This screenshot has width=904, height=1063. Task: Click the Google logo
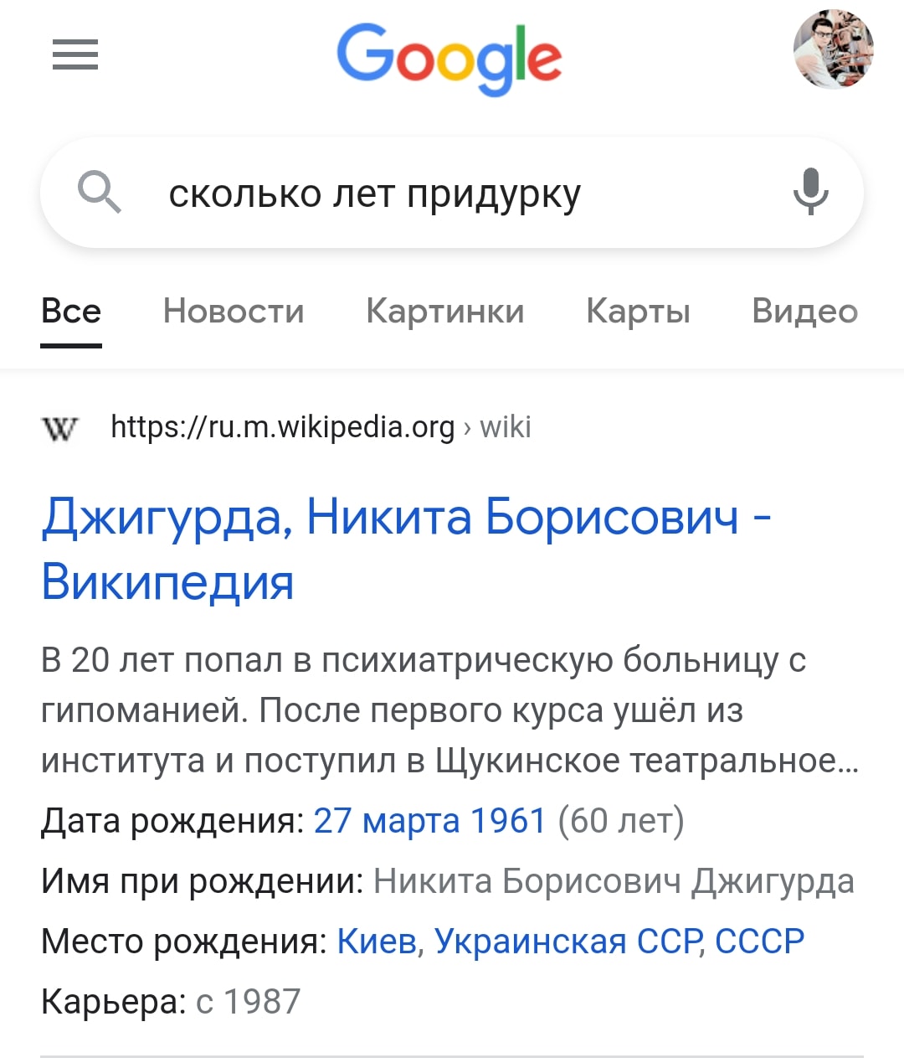(449, 57)
